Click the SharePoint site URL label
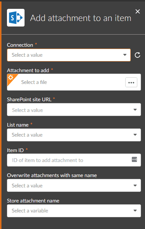 [x=29, y=99]
